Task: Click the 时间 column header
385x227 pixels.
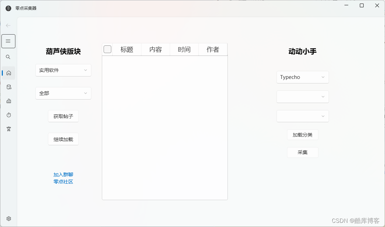Action: 184,50
